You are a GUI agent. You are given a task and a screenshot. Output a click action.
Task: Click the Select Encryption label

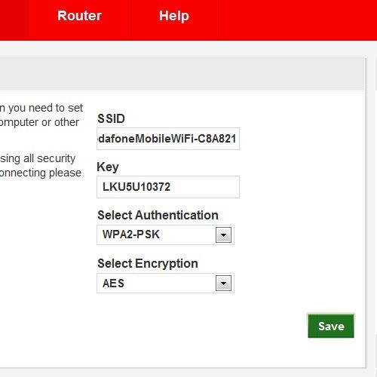pos(148,264)
